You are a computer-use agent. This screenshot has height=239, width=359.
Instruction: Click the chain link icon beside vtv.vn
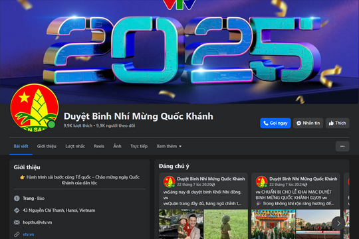point(17,234)
